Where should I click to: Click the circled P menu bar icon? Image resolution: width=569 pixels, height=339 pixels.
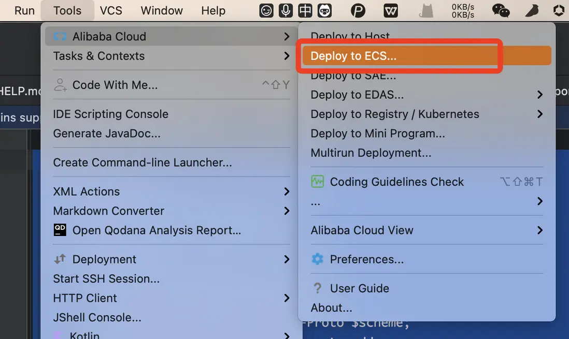click(358, 10)
